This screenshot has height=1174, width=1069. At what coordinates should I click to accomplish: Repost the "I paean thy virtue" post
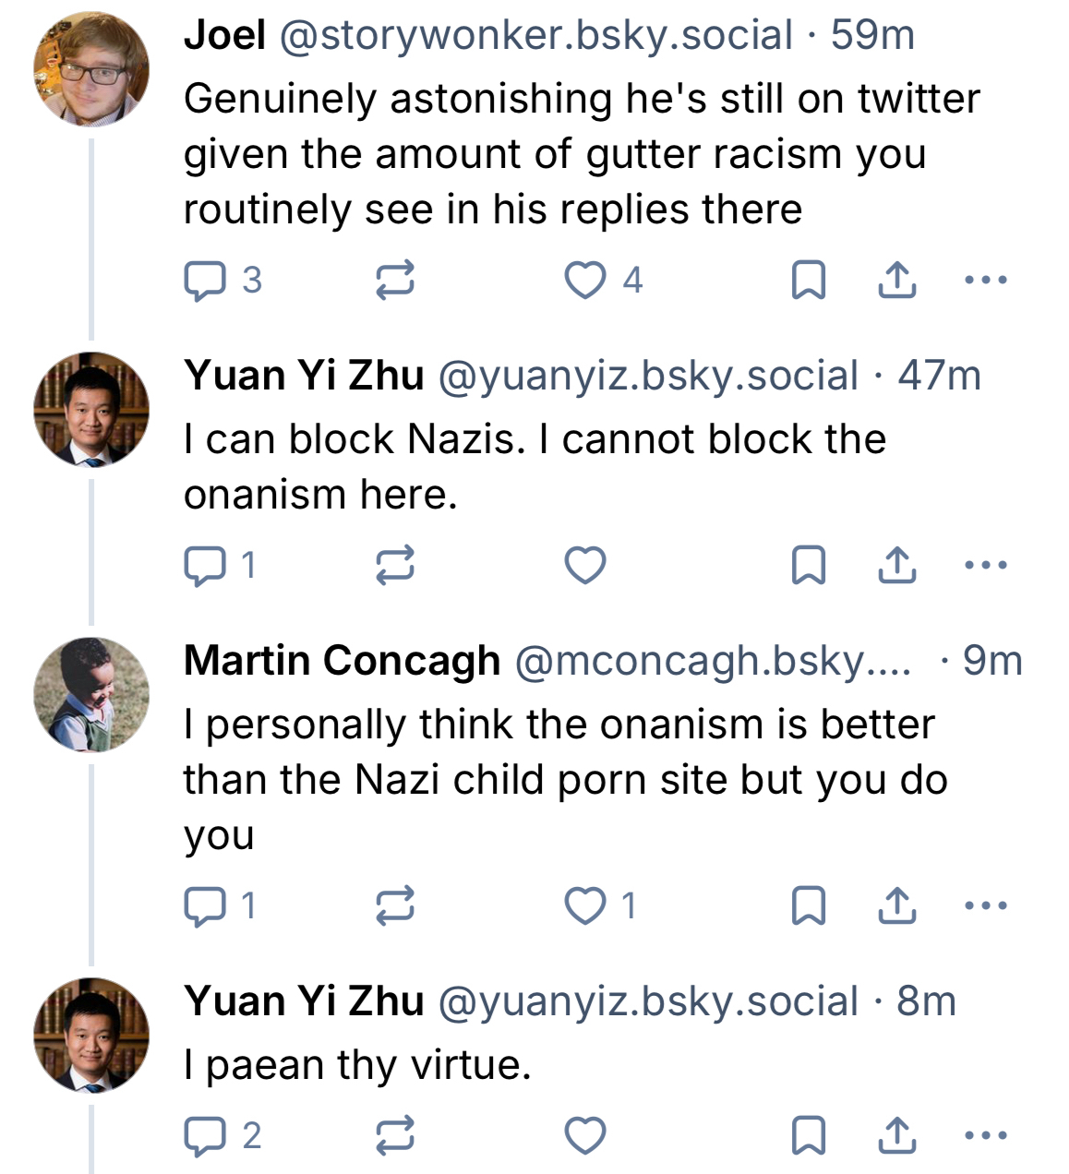coord(395,1136)
